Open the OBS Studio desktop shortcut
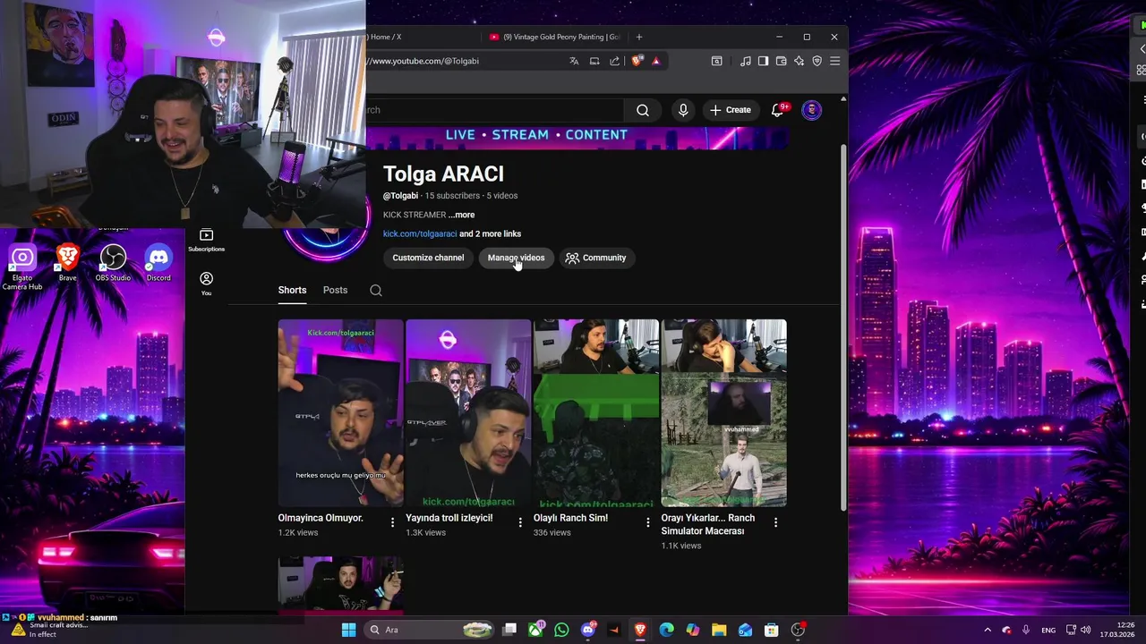1146x644 pixels. [113, 264]
